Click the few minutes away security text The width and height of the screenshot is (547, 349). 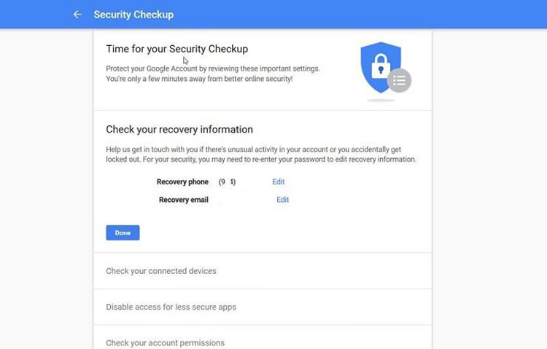(199, 79)
